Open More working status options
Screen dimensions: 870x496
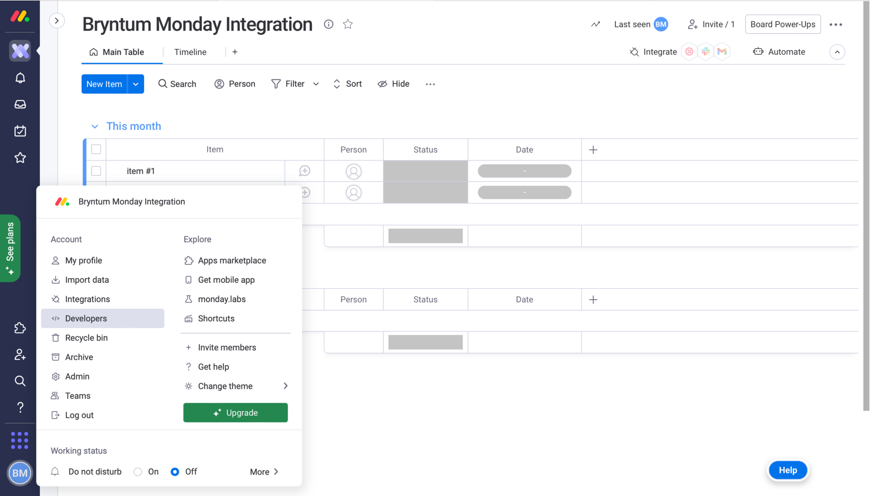(264, 472)
